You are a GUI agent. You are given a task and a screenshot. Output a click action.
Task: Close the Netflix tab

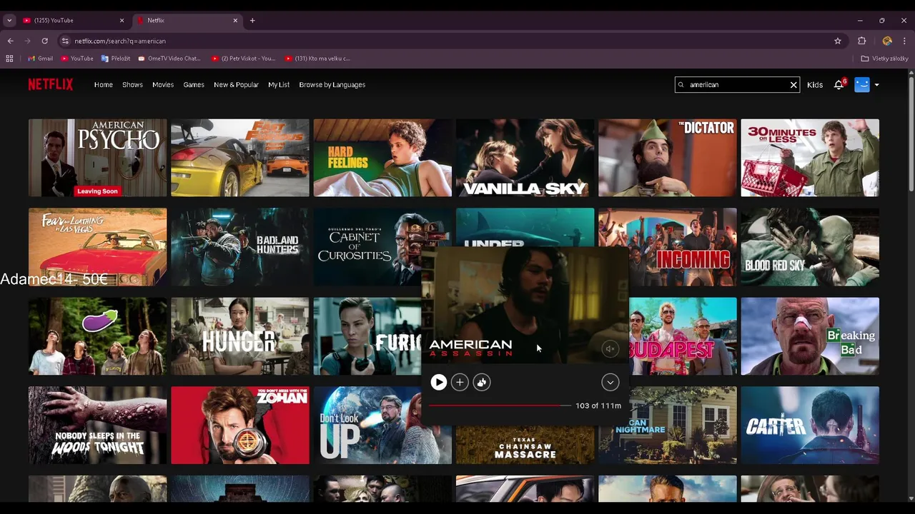click(235, 20)
